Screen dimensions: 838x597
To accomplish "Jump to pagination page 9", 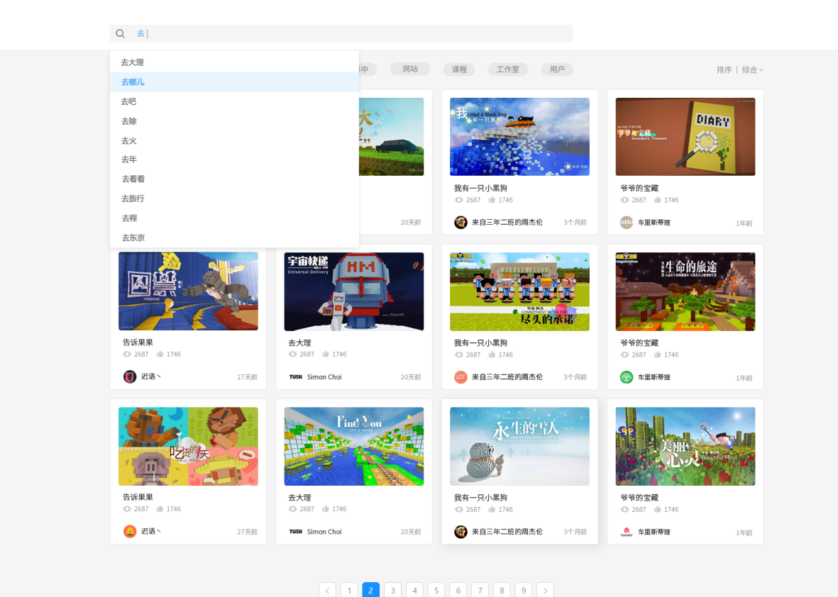I will (x=524, y=591).
